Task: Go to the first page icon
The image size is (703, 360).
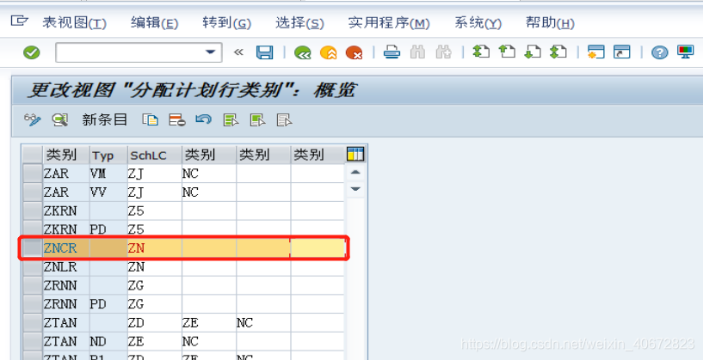Action: [x=481, y=52]
